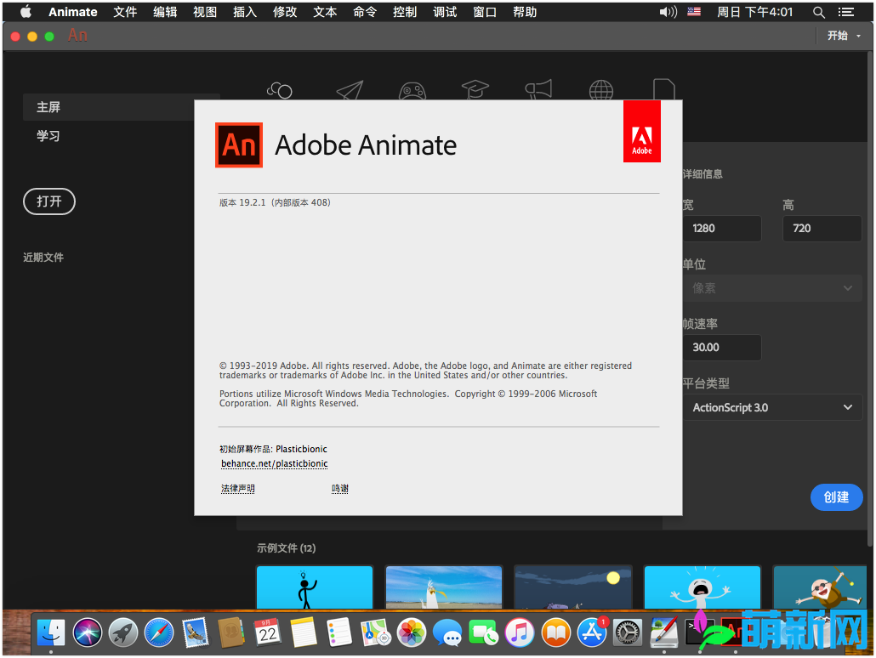Open Reminders in the dock
The width and height of the screenshot is (876, 658).
coord(339,632)
